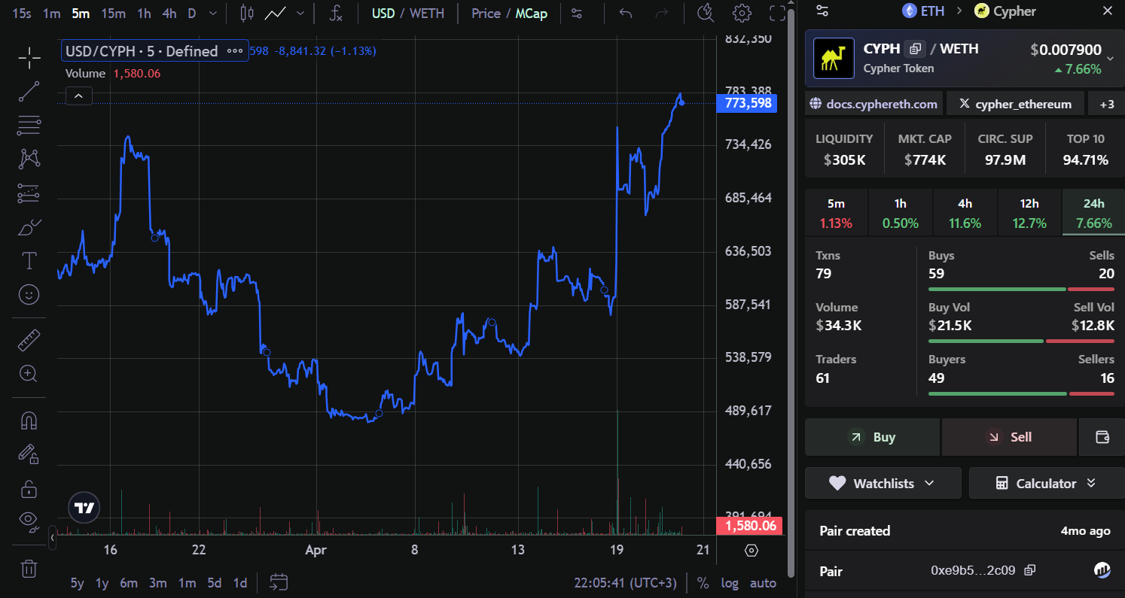
Task: Select the XABCD pattern drawing tool
Action: pyautogui.click(x=29, y=159)
